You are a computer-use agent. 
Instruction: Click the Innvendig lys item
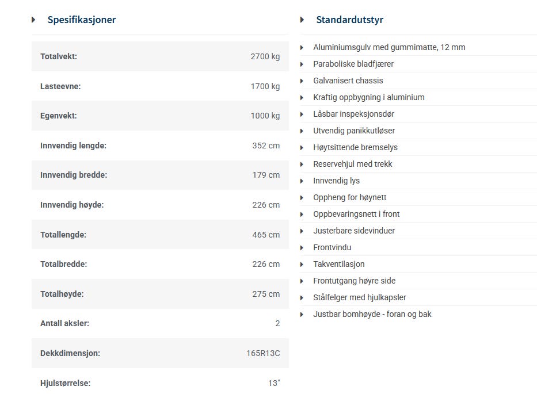[336, 181]
